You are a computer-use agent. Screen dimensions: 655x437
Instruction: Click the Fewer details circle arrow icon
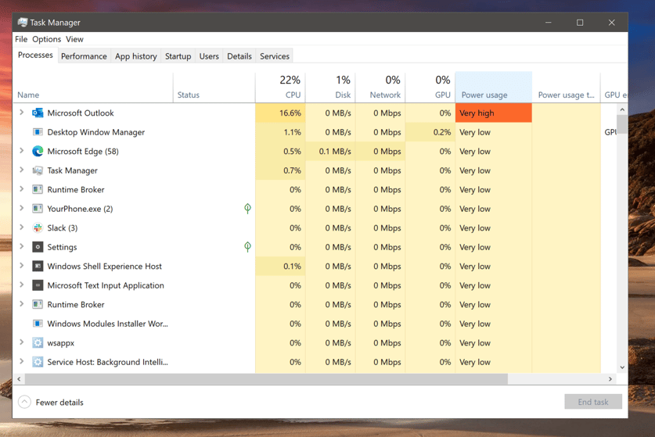pos(24,402)
